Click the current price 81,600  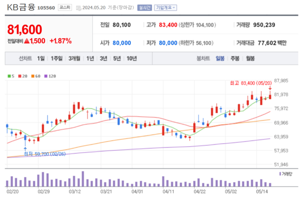(25, 30)
